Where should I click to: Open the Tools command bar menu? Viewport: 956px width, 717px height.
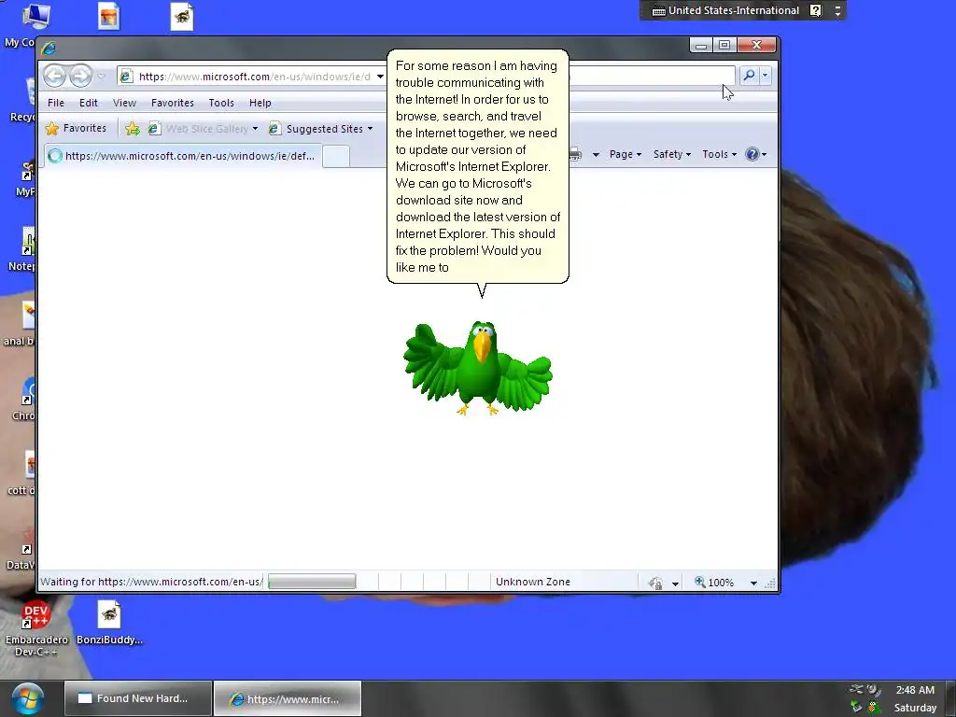[720, 155]
